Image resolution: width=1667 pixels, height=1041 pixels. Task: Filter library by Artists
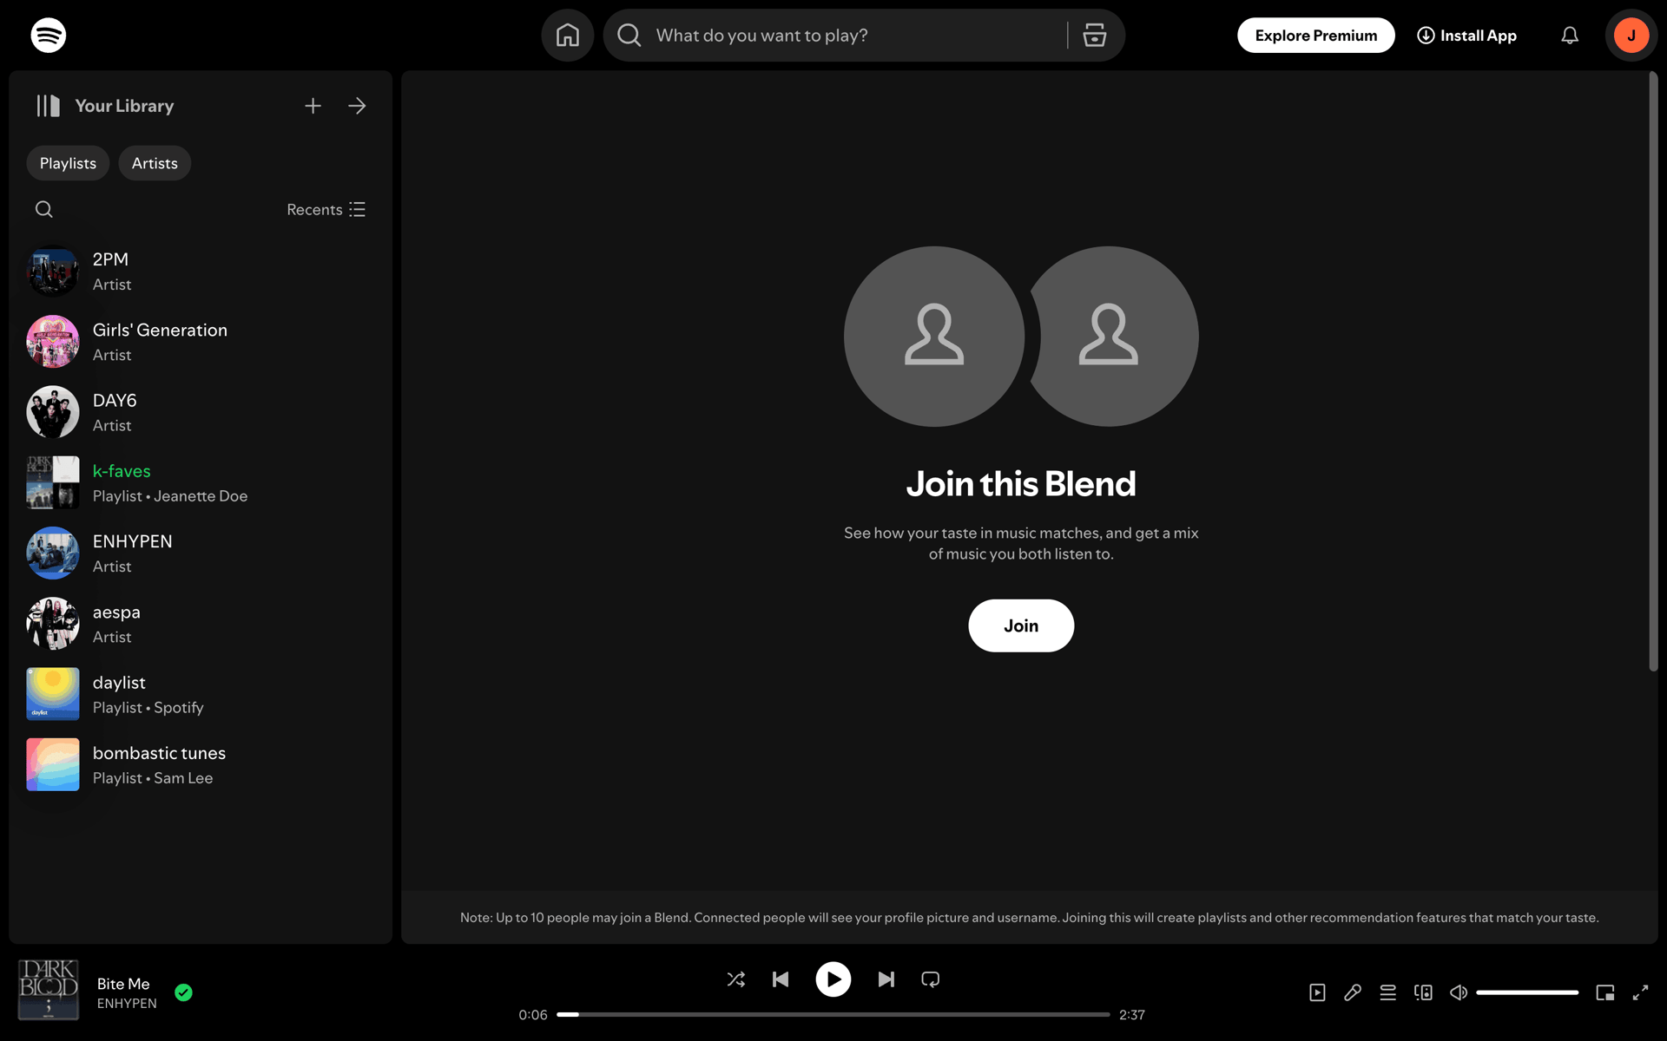tap(155, 163)
